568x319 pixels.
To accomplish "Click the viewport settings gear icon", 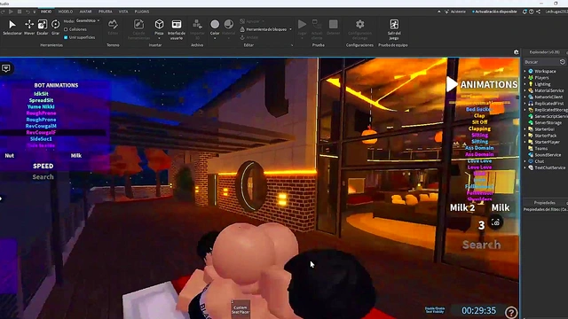I will coord(517,52).
